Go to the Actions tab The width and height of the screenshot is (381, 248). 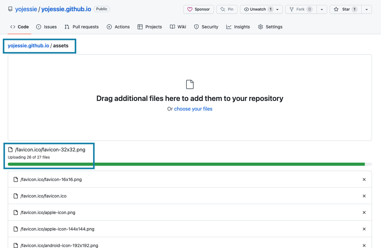point(118,27)
